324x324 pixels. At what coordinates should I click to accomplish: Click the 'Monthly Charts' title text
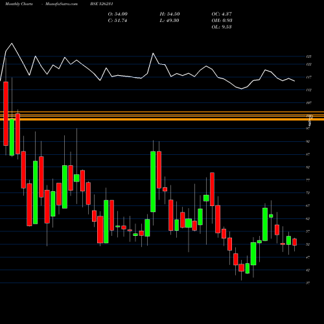[x=19, y=4]
